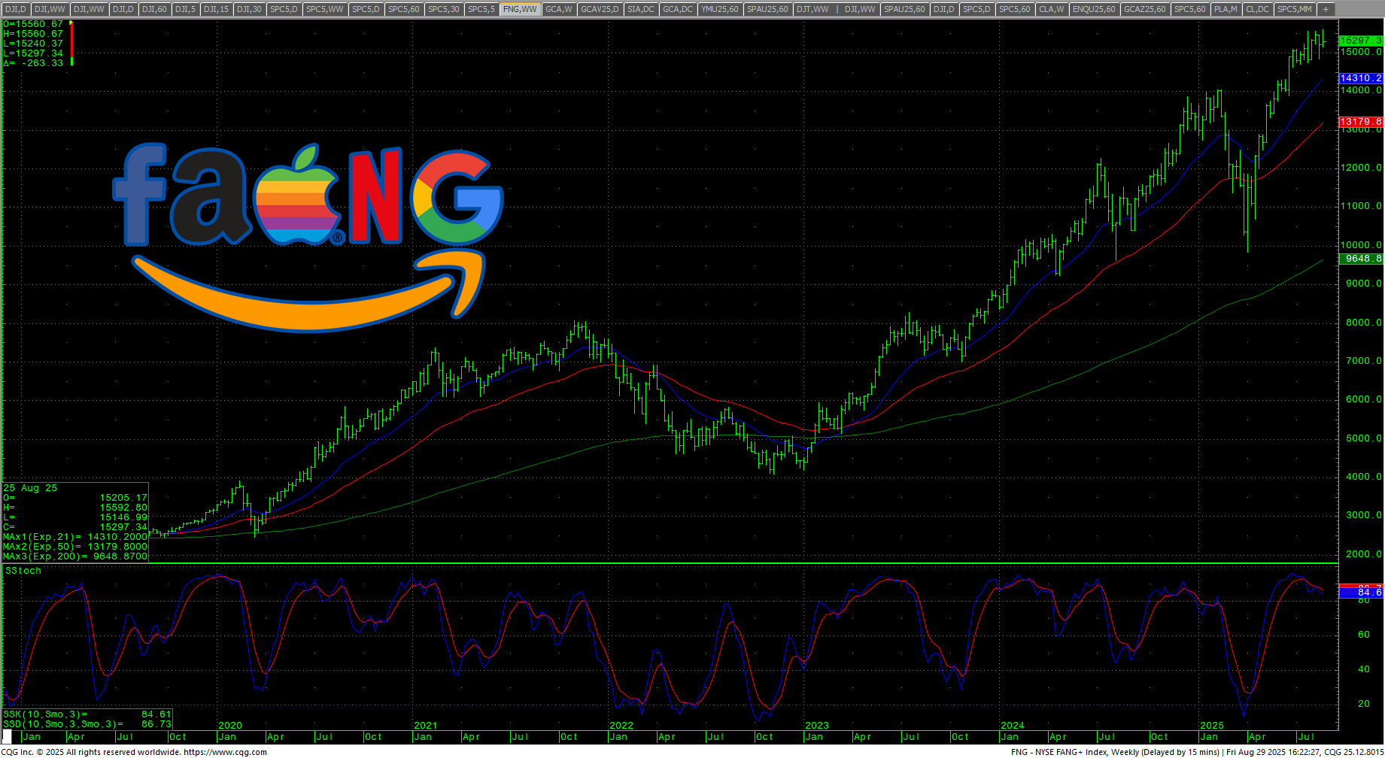The width and height of the screenshot is (1385, 758).
Task: Click the green 15297.3 last price label
Action: coord(1360,41)
